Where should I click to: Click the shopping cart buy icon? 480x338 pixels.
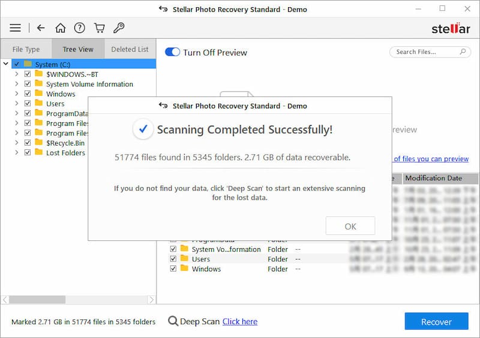click(99, 28)
